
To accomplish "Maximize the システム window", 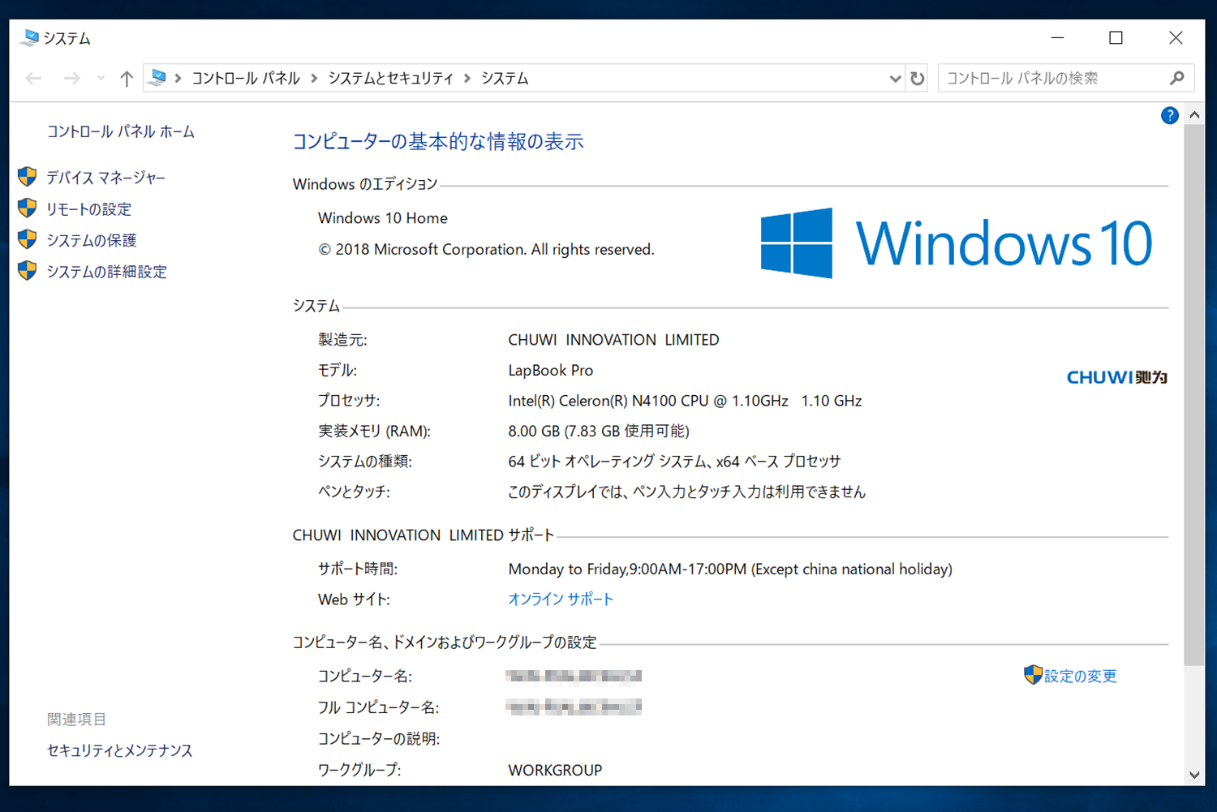I will [x=1116, y=38].
